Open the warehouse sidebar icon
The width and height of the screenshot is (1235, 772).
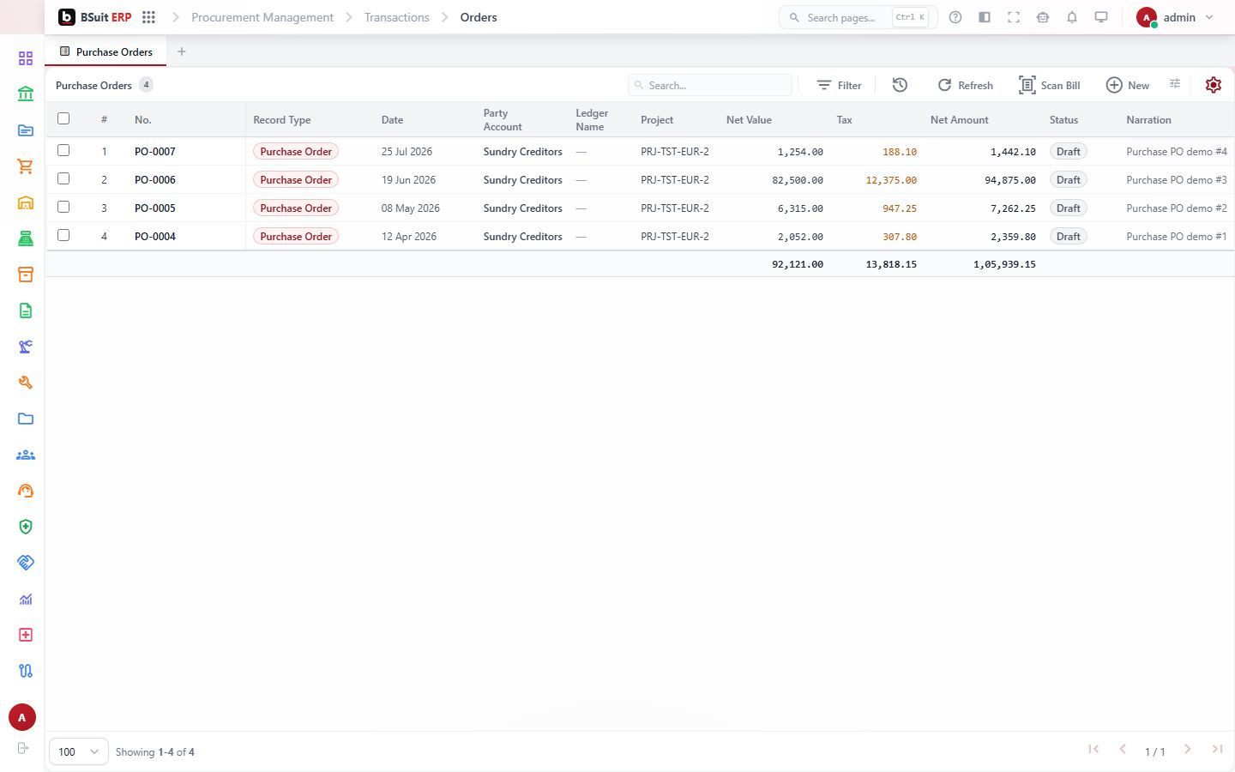26,202
